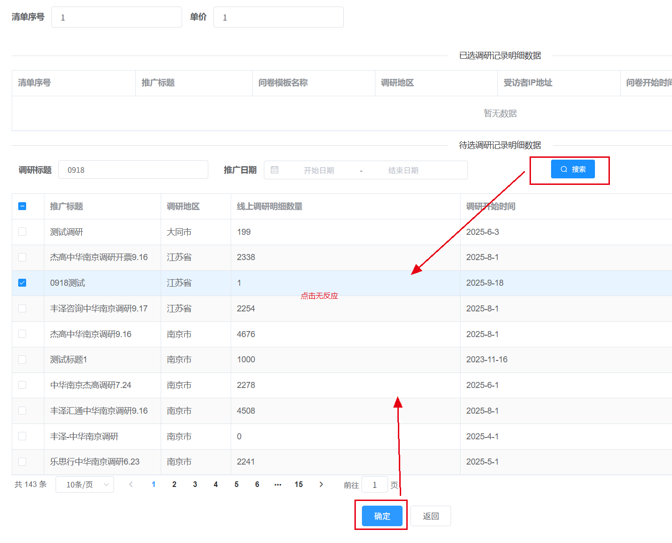The height and width of the screenshot is (543, 672).
Task: Click the calendar icon in date range field
Action: pos(275,170)
